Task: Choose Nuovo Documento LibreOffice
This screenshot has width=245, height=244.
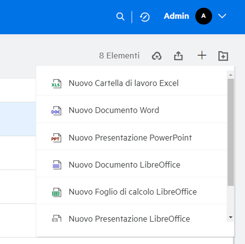Action: pyautogui.click(x=131, y=165)
